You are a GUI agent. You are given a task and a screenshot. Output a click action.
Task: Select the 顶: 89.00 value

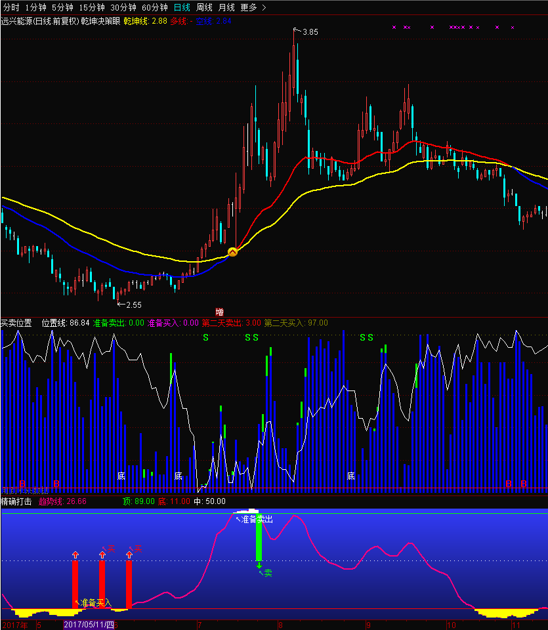pyautogui.click(x=138, y=501)
